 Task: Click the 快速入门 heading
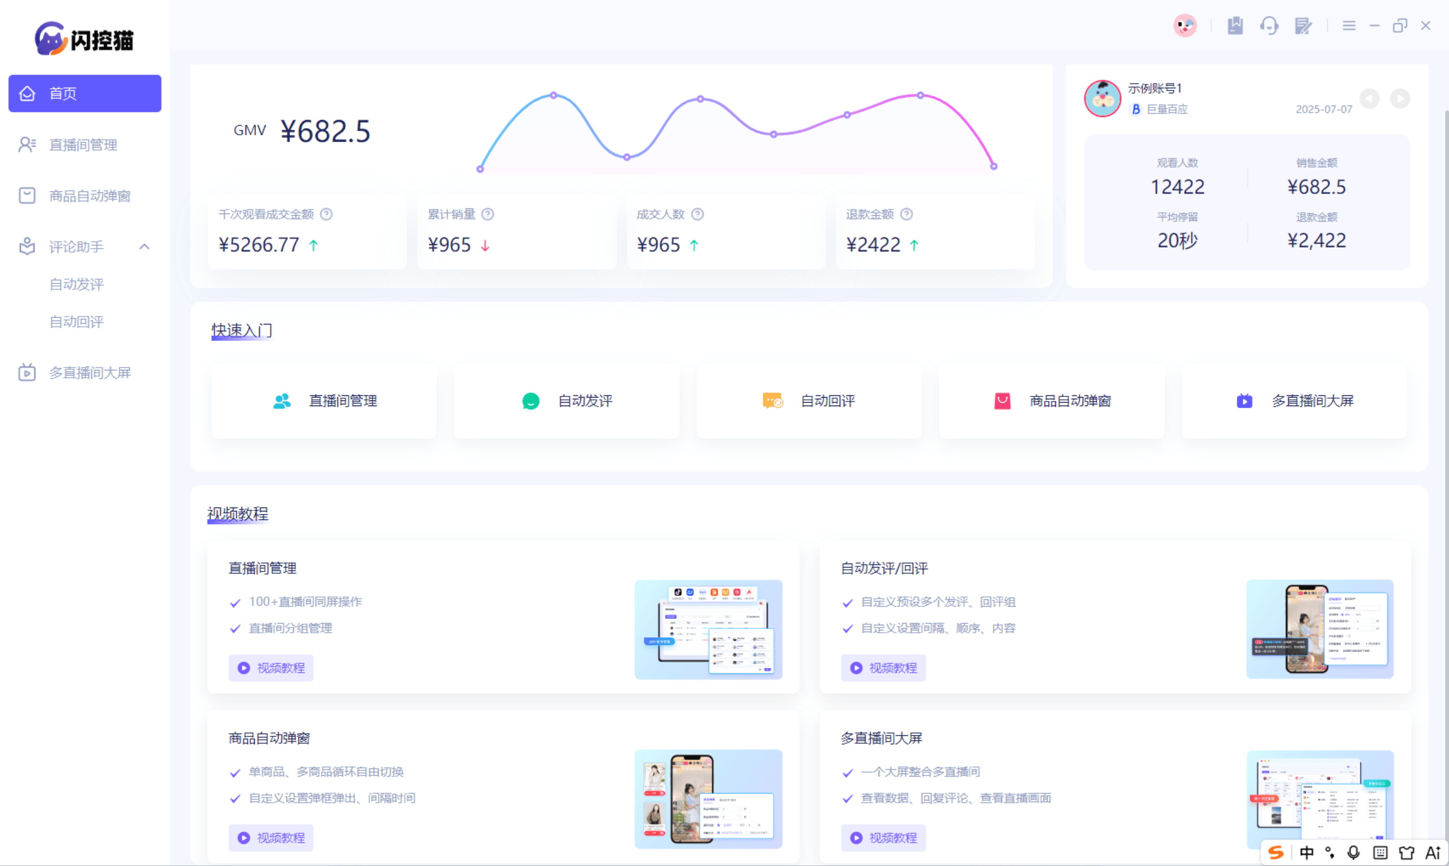pyautogui.click(x=241, y=330)
